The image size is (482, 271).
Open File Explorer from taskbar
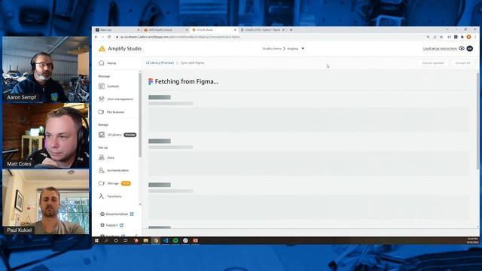click(x=145, y=241)
